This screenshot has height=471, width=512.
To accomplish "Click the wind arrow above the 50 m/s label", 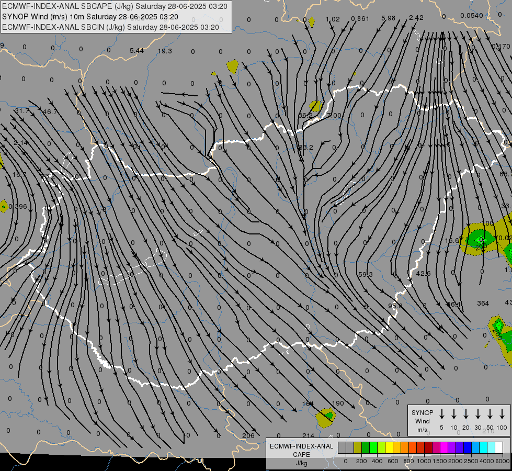I will (490, 413).
